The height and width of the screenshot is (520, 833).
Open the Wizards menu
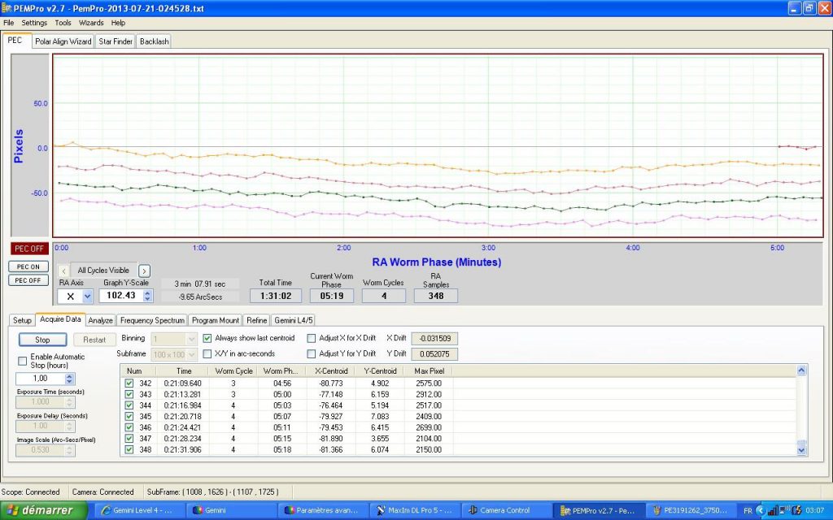tap(91, 23)
